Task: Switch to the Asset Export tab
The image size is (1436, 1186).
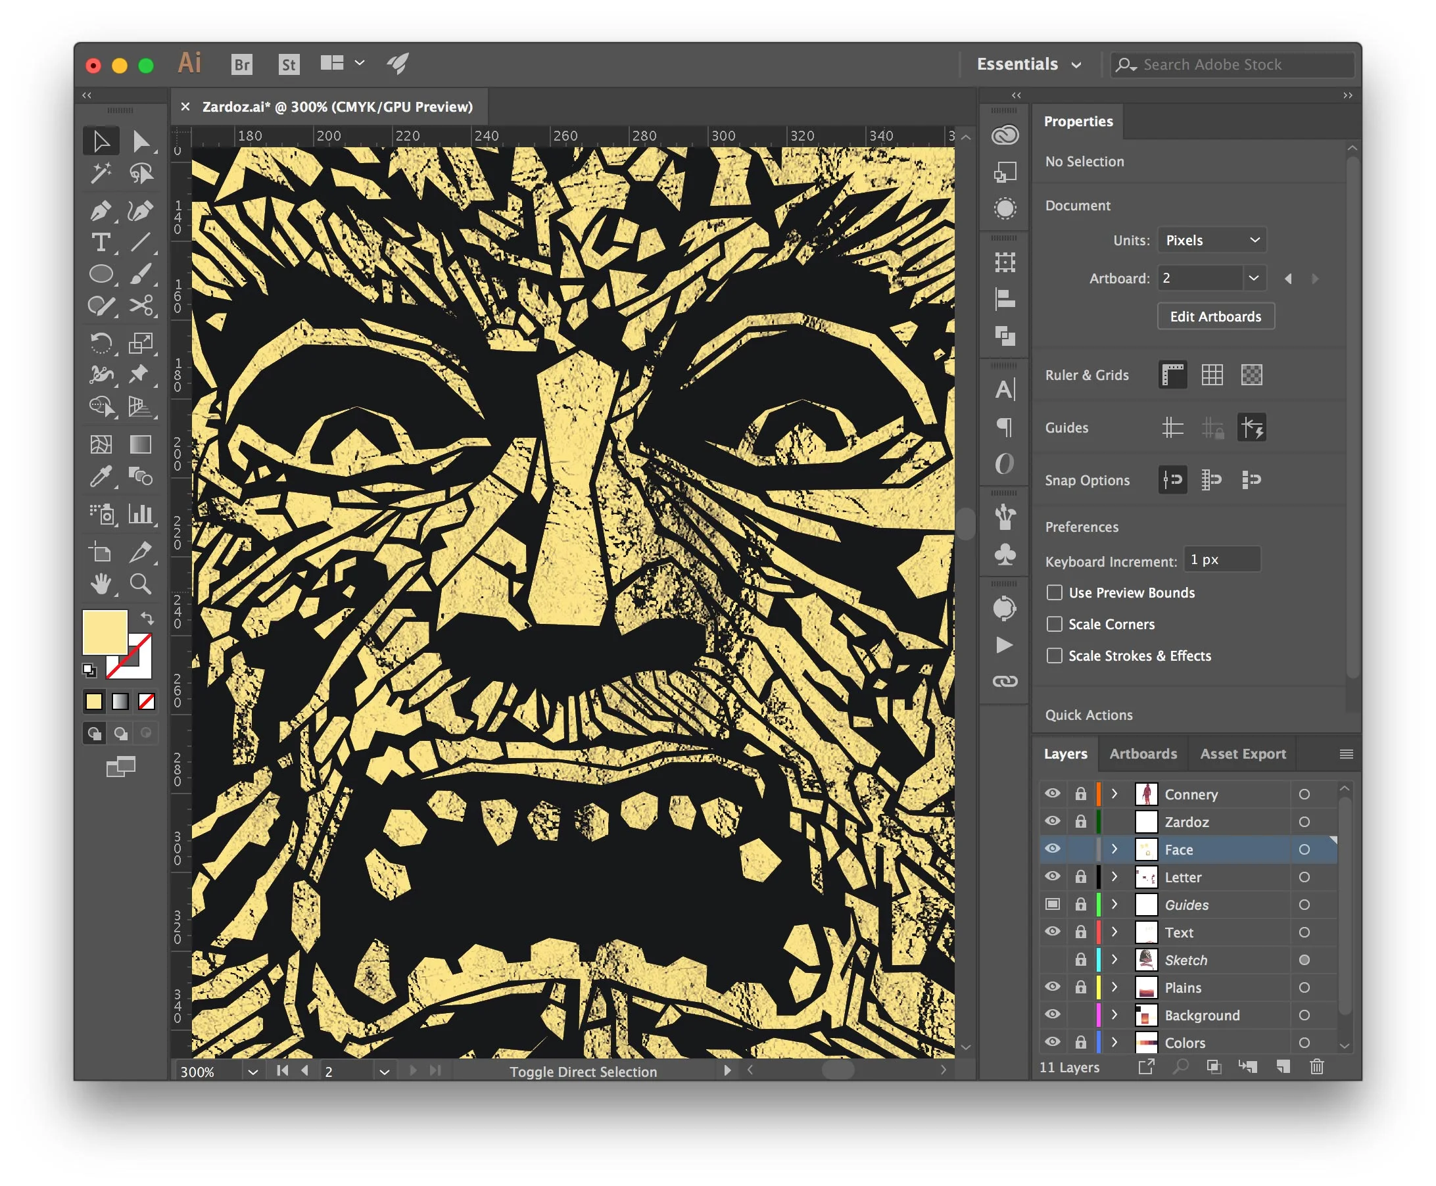Action: click(1243, 753)
